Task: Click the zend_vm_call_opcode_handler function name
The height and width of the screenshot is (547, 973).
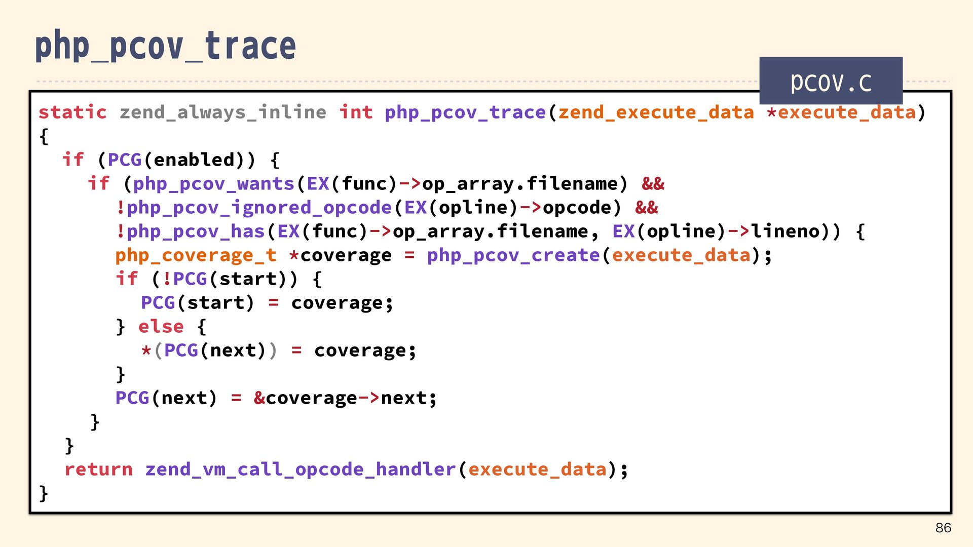Action: tap(300, 469)
